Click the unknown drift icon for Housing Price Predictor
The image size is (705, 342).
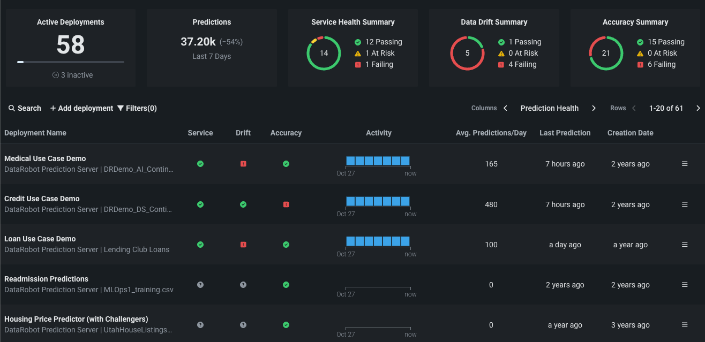coord(243,325)
